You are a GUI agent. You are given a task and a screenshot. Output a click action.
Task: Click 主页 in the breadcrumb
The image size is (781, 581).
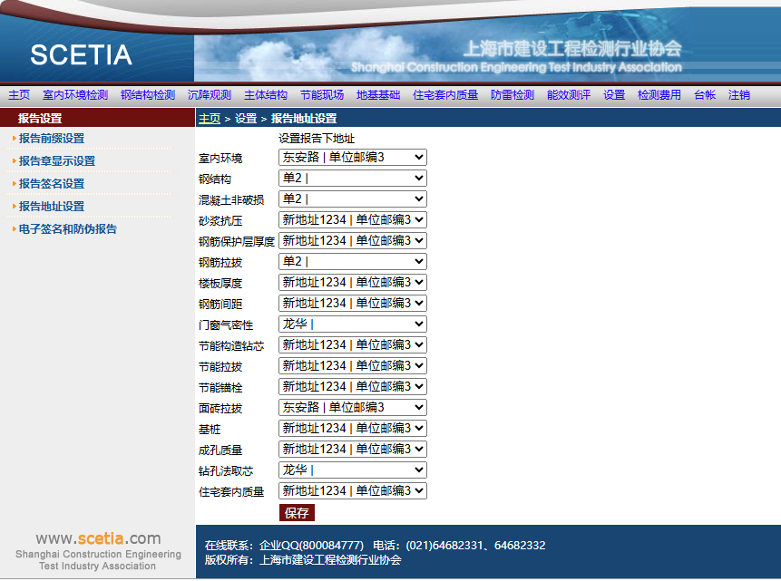210,119
